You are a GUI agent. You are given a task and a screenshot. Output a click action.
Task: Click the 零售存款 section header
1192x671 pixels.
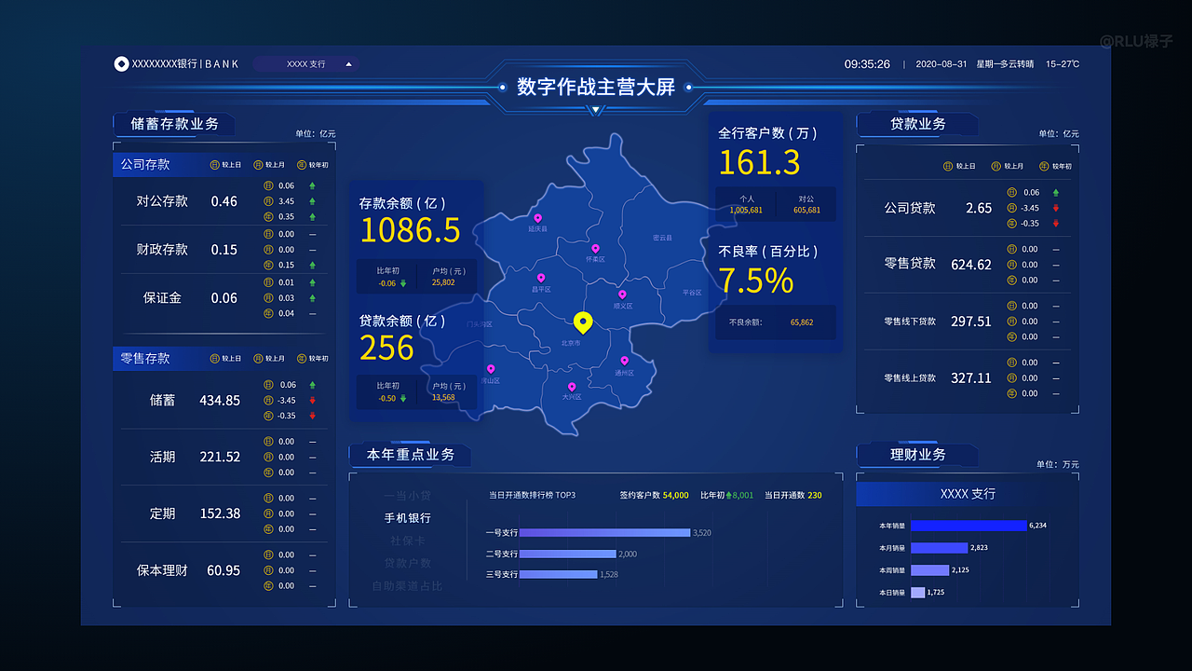224,358
